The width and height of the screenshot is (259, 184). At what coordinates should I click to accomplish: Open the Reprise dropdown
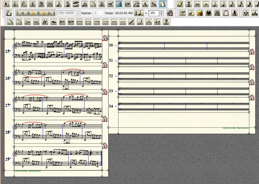(x=102, y=13)
